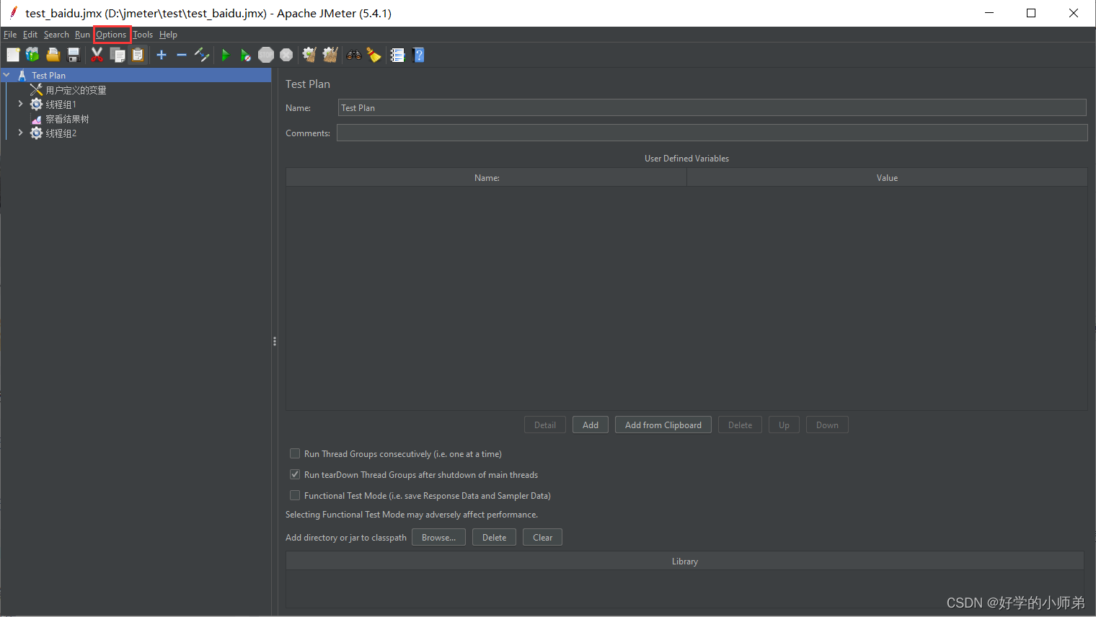1096x617 pixels.
Task: Select 线程组1 label in tree
Action: tap(61, 104)
